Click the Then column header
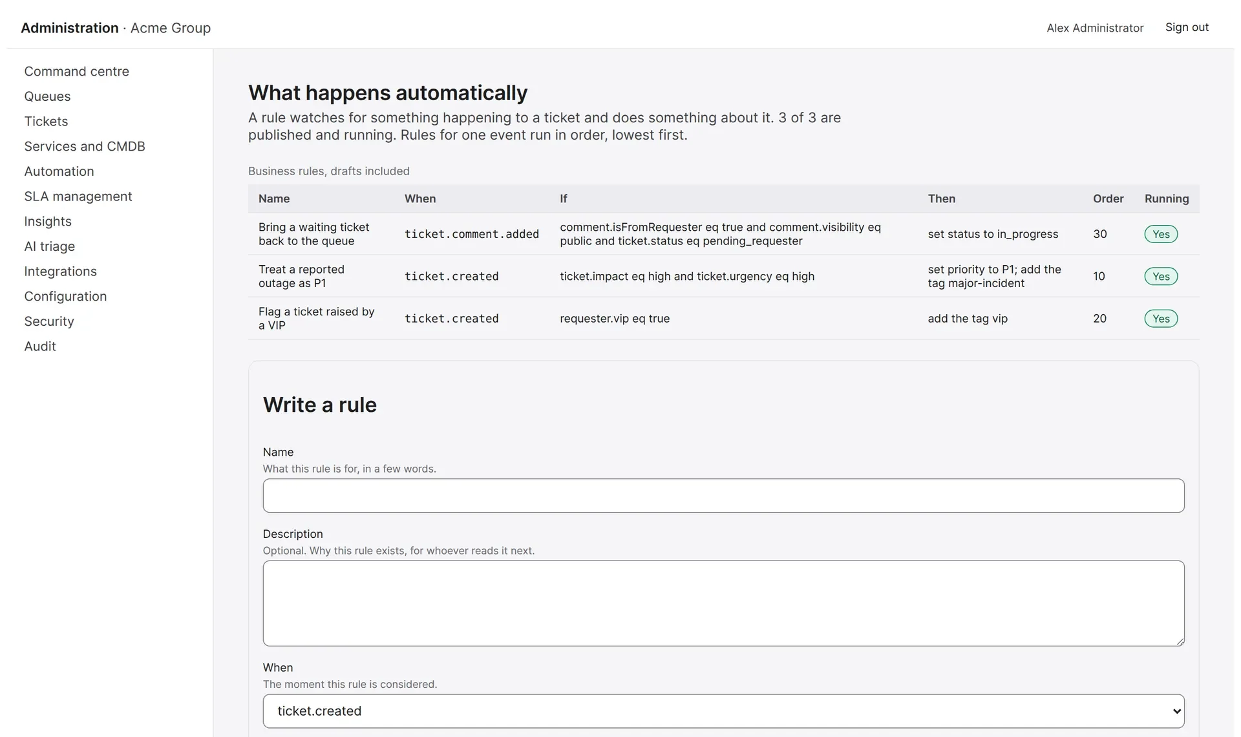Image resolution: width=1241 pixels, height=737 pixels. [941, 198]
